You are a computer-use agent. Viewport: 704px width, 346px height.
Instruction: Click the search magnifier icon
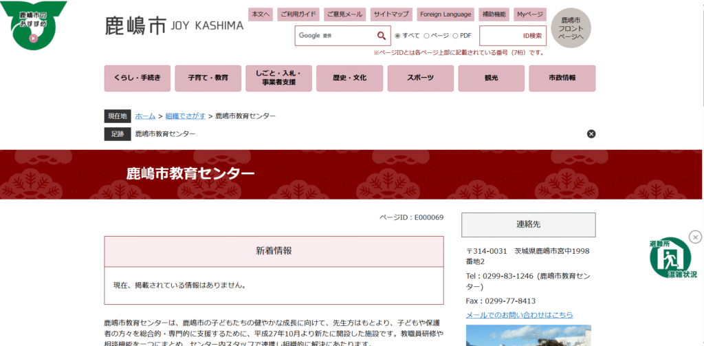tap(381, 36)
